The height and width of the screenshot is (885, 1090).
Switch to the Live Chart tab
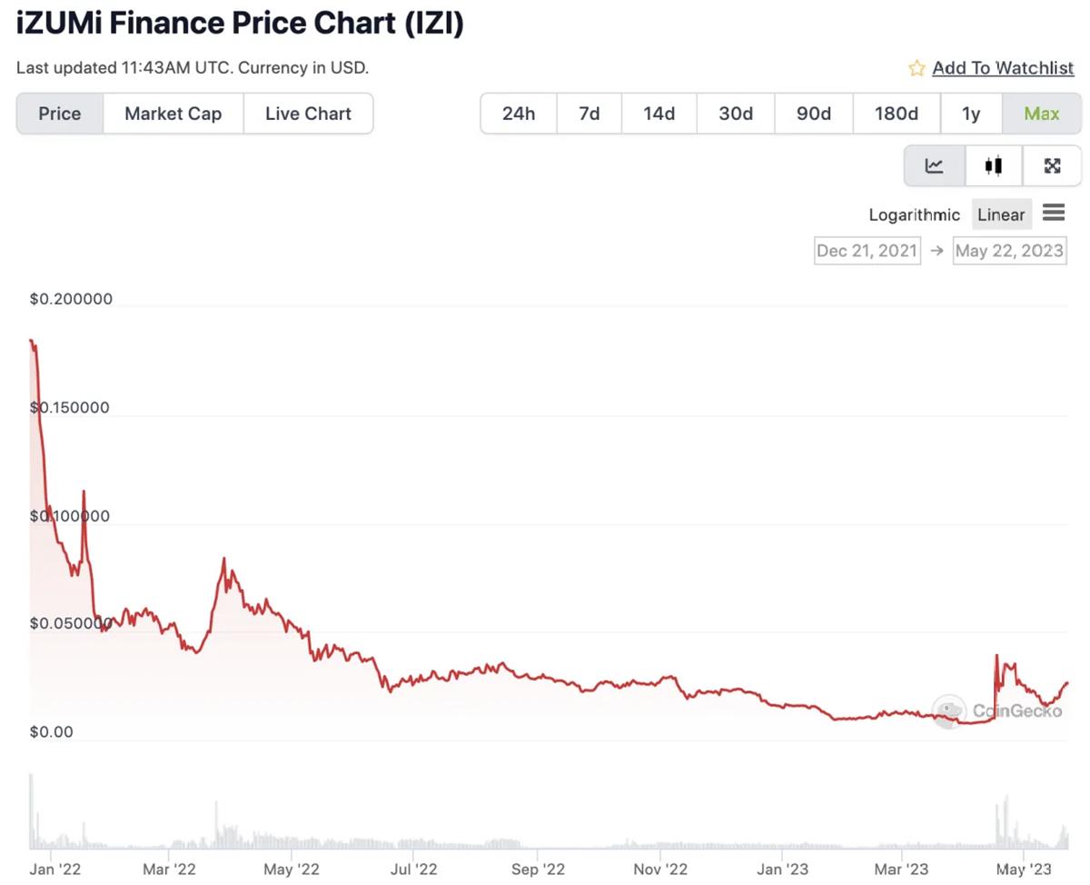point(308,114)
